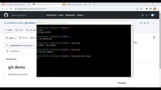
Task: Click the Git Bash icon in terminal title bar
Action: coord(38,23)
